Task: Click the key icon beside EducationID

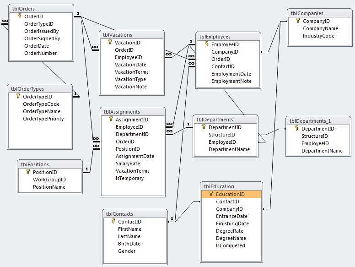Action: 211,194
